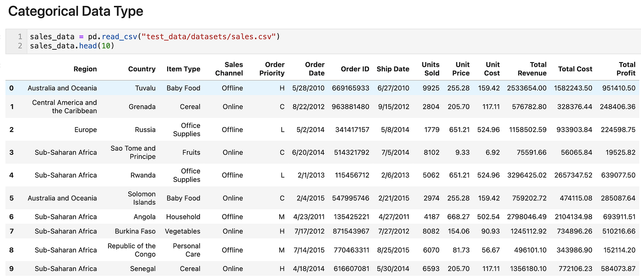
Task: Select the Unit Cost column header
Action: pyautogui.click(x=493, y=69)
